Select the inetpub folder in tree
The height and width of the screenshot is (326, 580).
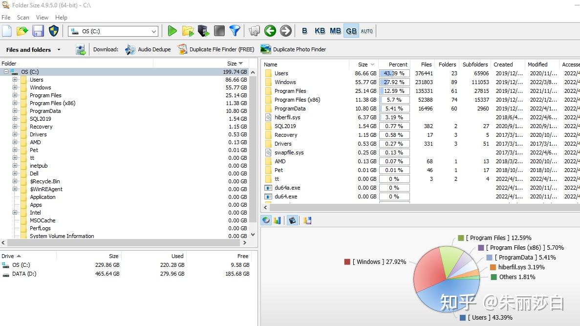[39, 166]
